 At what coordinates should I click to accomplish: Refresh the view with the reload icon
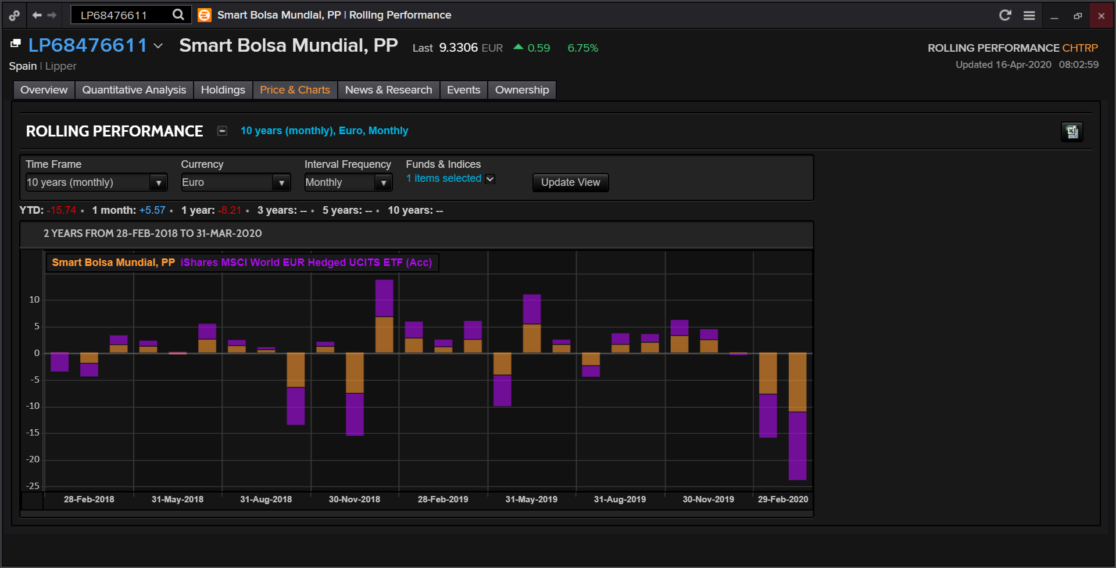point(1005,15)
